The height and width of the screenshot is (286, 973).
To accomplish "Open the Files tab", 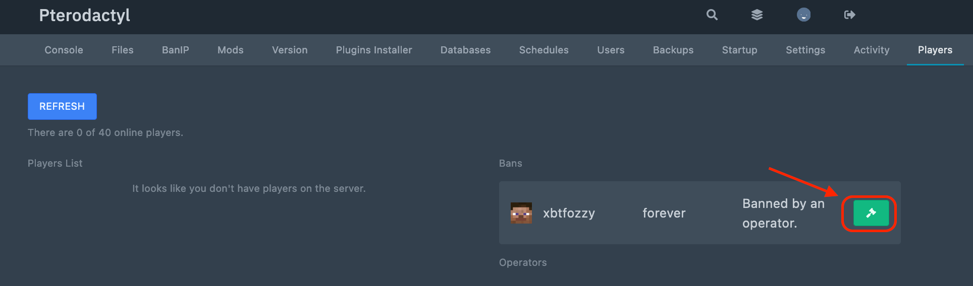I will click(x=123, y=50).
